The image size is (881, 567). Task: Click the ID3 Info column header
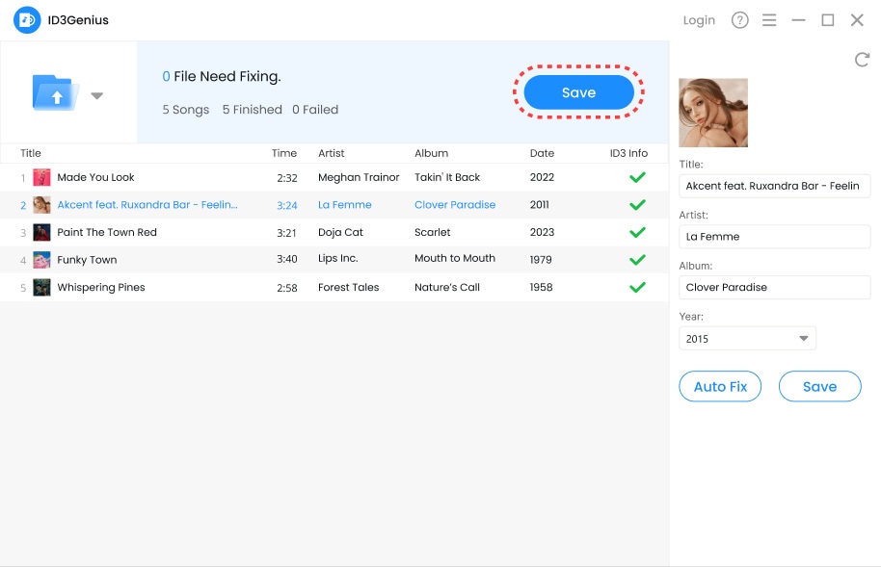[628, 153]
